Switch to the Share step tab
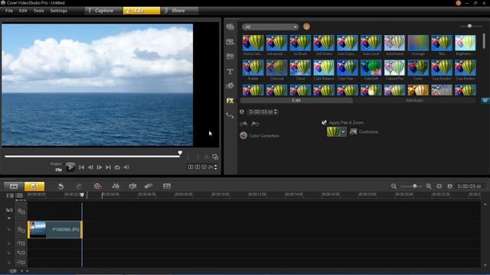 click(x=179, y=10)
